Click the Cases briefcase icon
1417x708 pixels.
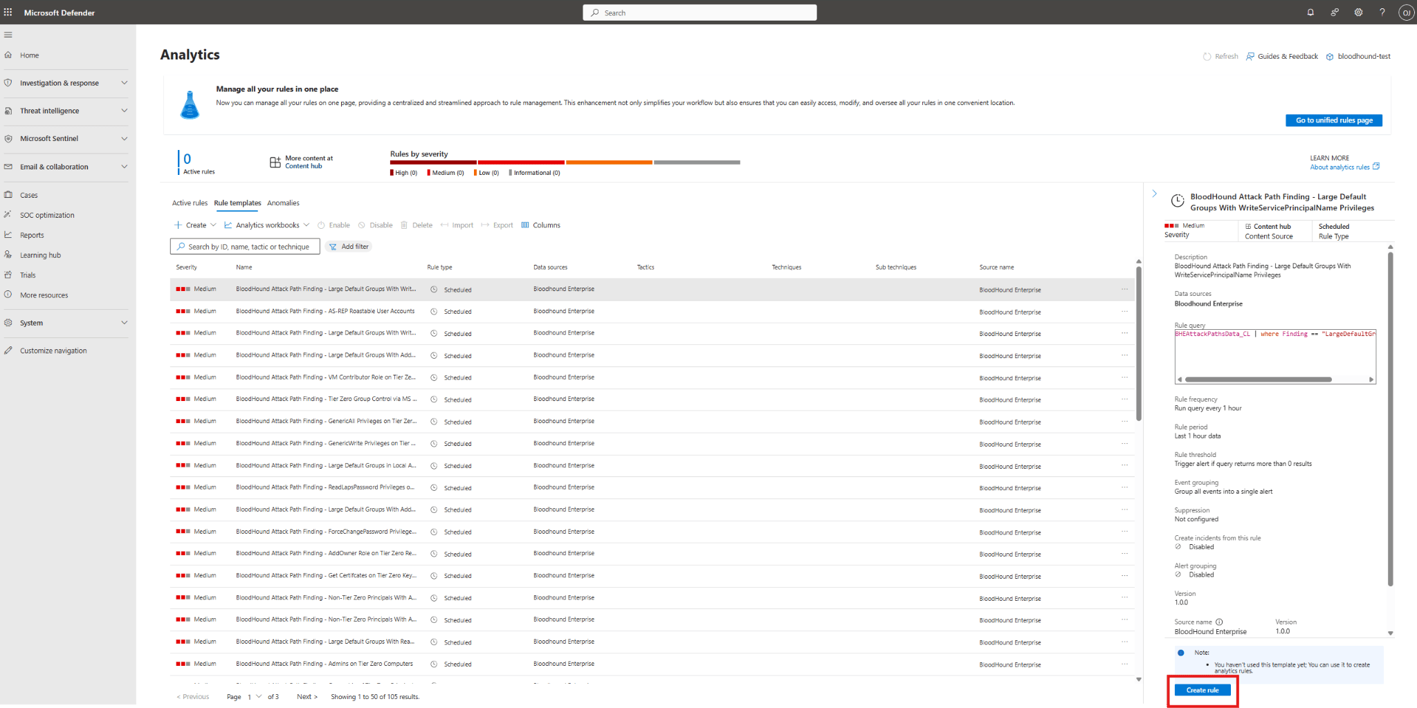point(8,195)
